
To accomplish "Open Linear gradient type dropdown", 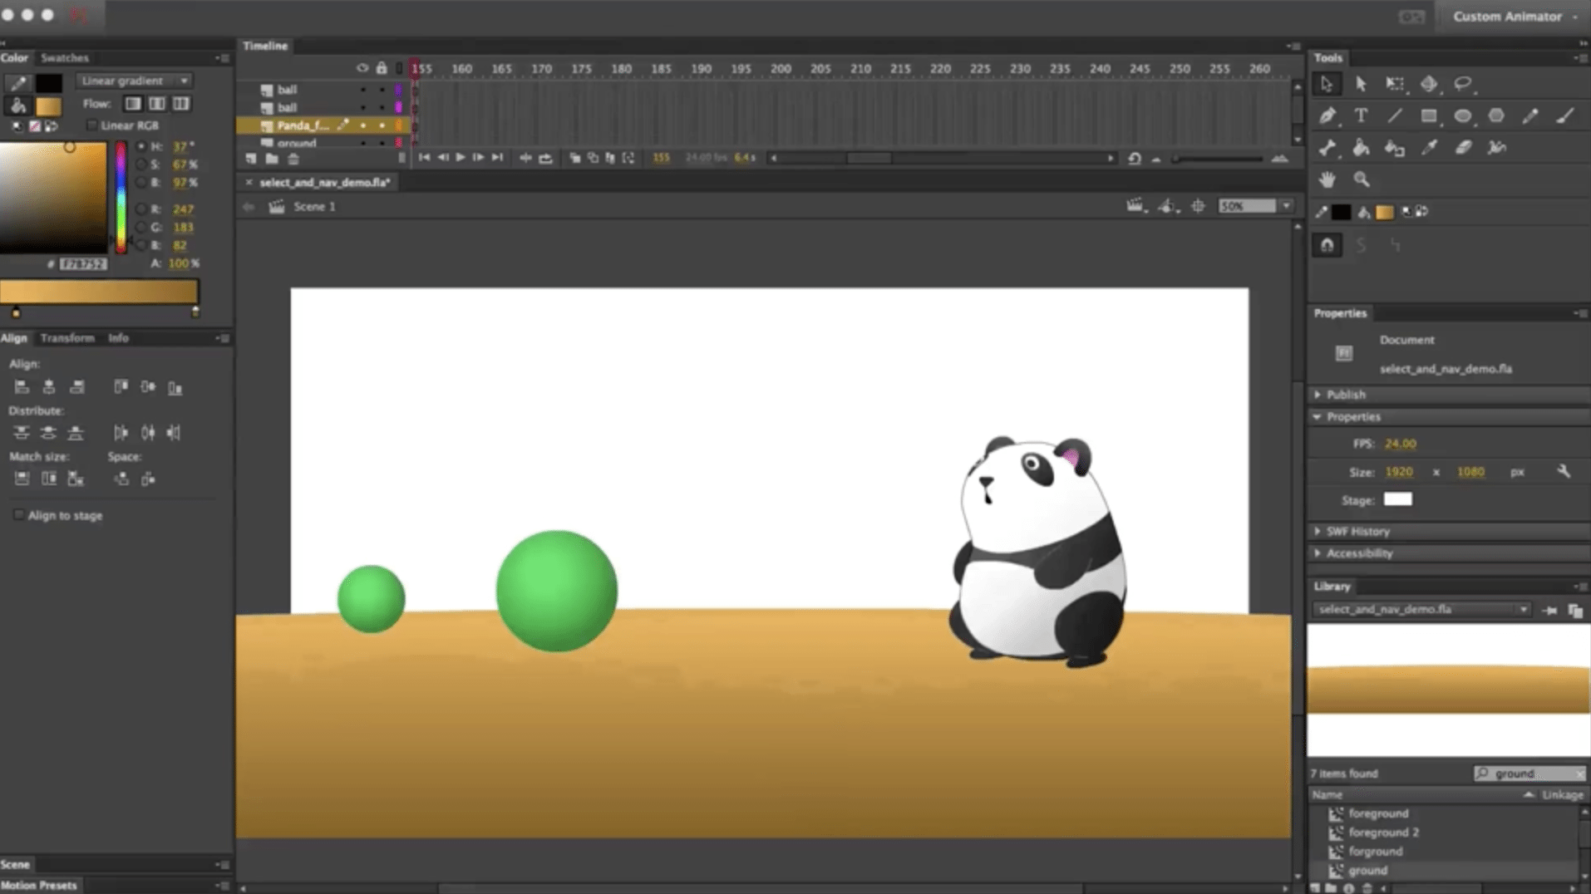I will coord(134,81).
